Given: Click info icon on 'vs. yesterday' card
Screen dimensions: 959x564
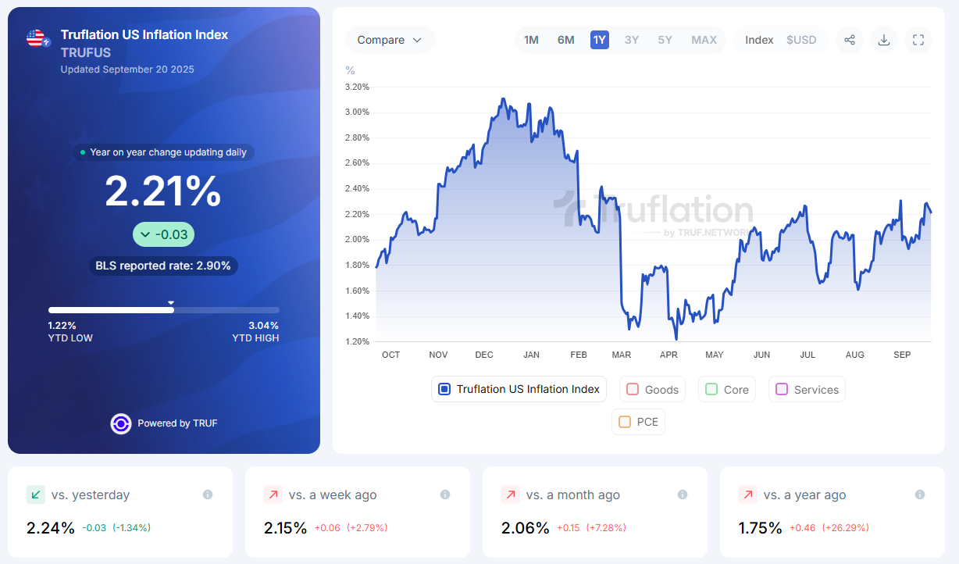Looking at the screenshot, I should [x=208, y=494].
